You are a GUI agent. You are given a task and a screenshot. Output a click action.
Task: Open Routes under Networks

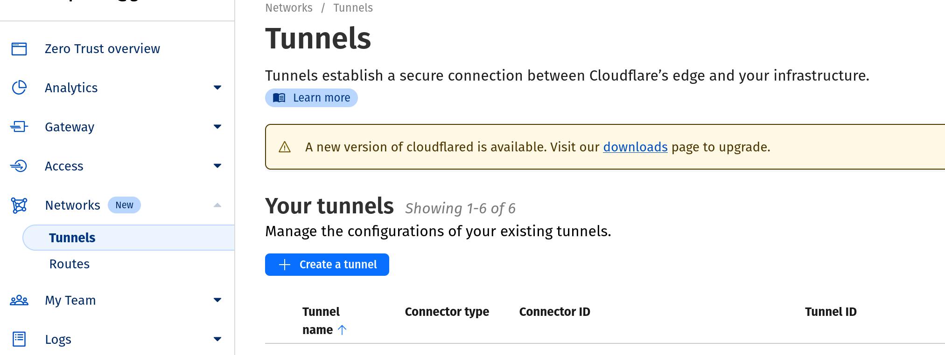(70, 264)
